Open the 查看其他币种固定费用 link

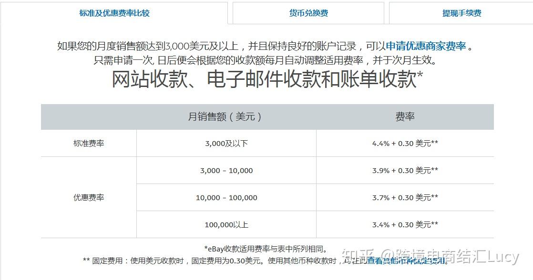click(406, 261)
